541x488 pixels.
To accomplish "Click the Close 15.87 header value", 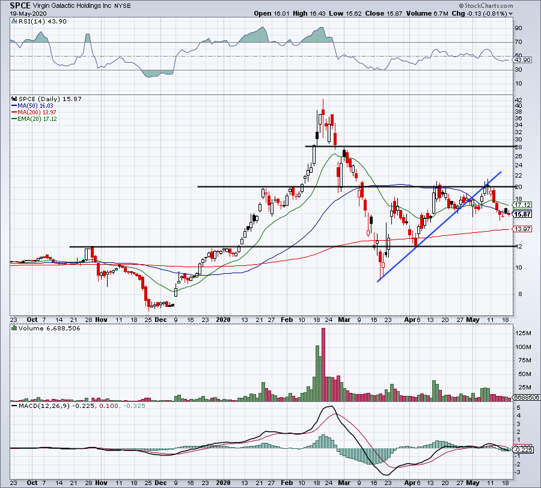I will click(x=384, y=13).
